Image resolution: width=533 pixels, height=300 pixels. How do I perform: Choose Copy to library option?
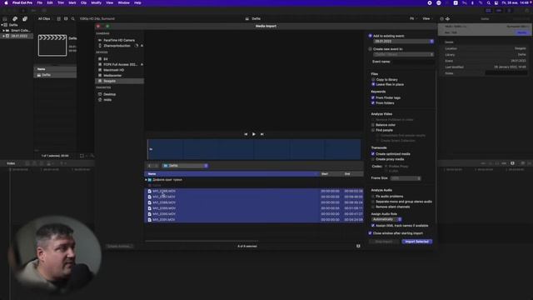373,80
